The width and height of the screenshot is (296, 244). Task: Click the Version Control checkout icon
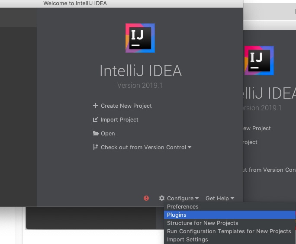tap(96, 147)
